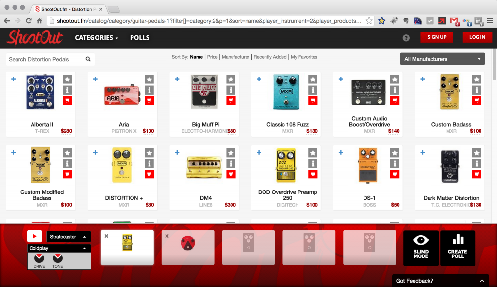Click the LOG IN button
Viewport: 497px width, 287px height.
pos(477,37)
